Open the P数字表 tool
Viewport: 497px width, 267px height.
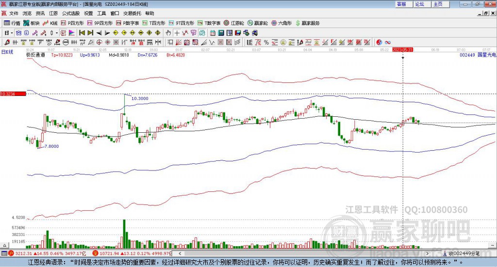[128, 23]
